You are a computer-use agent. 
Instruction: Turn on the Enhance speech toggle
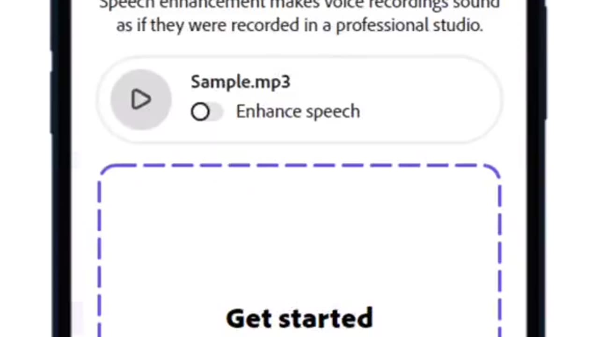pos(207,112)
